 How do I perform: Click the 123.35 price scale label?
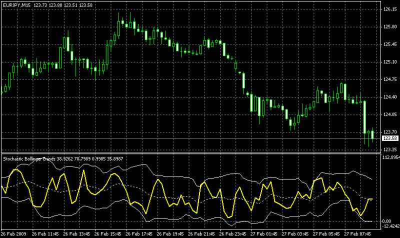tap(390, 149)
